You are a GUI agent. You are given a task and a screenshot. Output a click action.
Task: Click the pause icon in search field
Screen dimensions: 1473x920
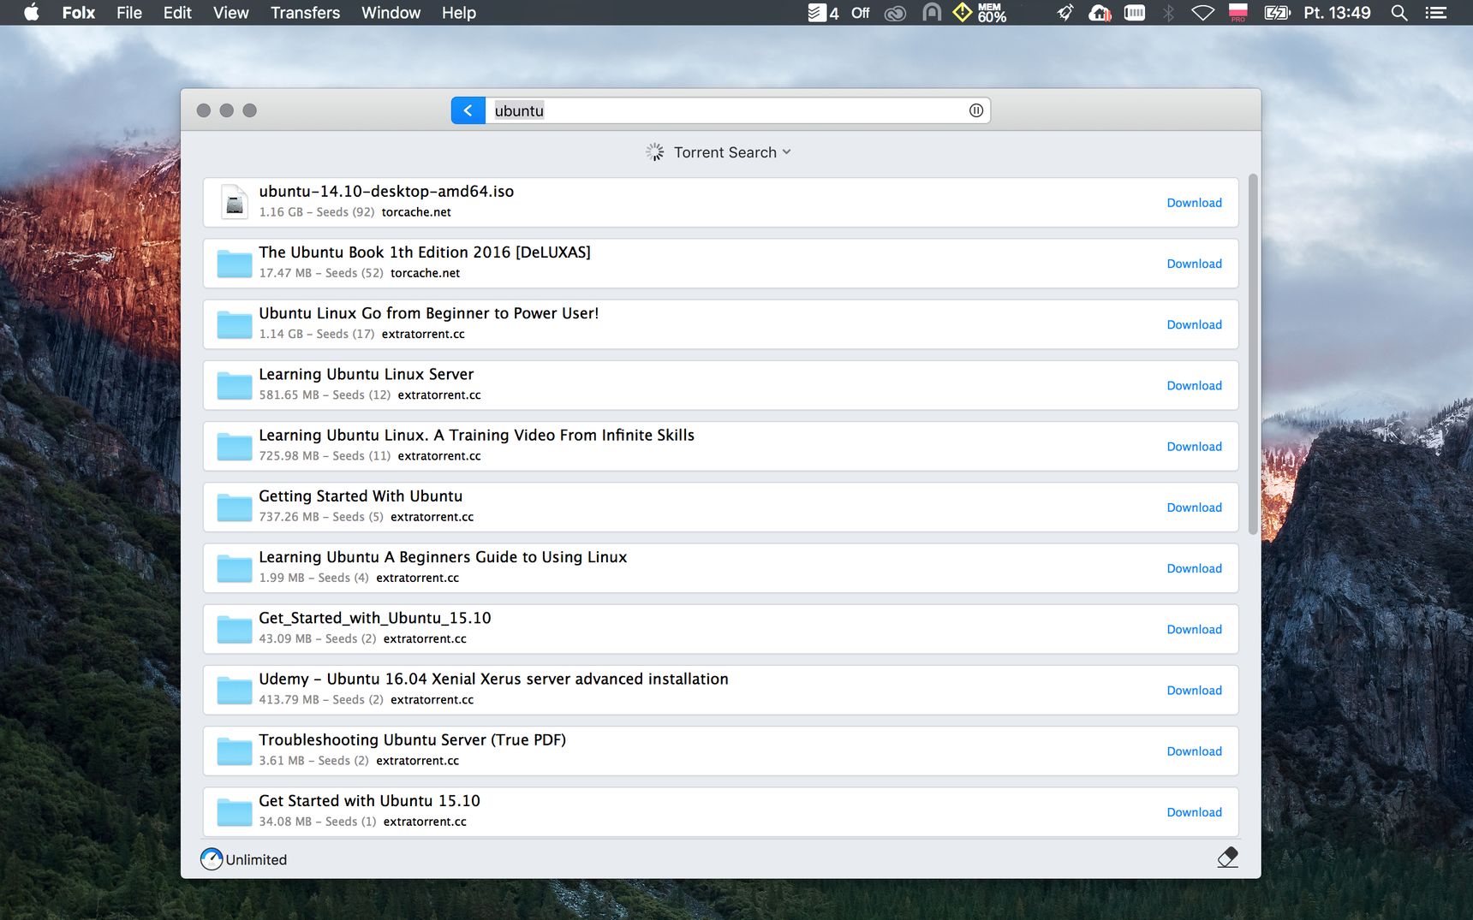click(x=975, y=110)
